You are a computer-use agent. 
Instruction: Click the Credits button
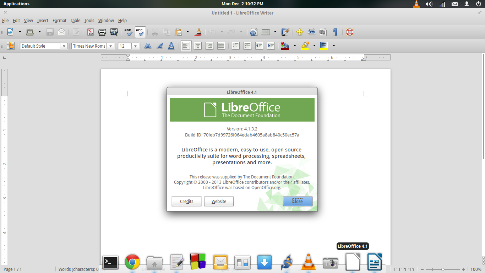pos(186,202)
